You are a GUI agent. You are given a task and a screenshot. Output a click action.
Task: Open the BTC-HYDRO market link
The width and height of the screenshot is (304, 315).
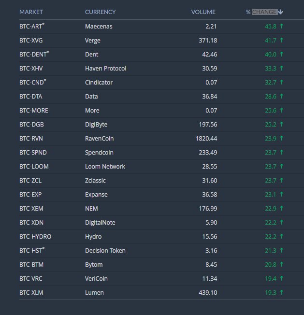point(35,236)
